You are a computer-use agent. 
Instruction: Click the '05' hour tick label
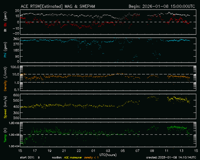[123, 151]
